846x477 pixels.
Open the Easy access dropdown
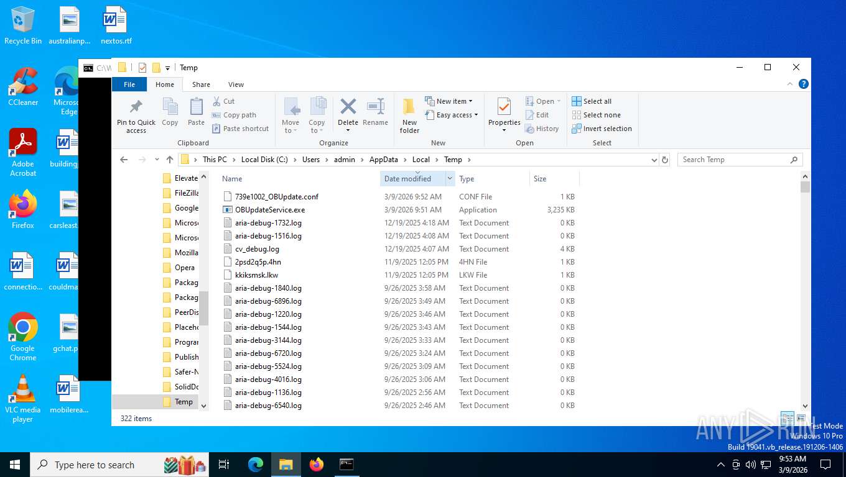click(452, 115)
